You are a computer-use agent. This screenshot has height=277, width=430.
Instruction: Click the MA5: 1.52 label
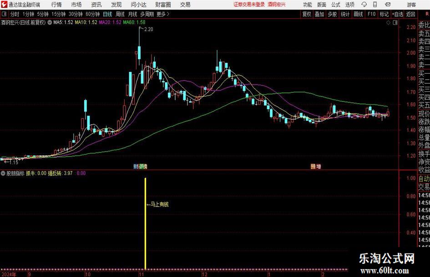63,22
